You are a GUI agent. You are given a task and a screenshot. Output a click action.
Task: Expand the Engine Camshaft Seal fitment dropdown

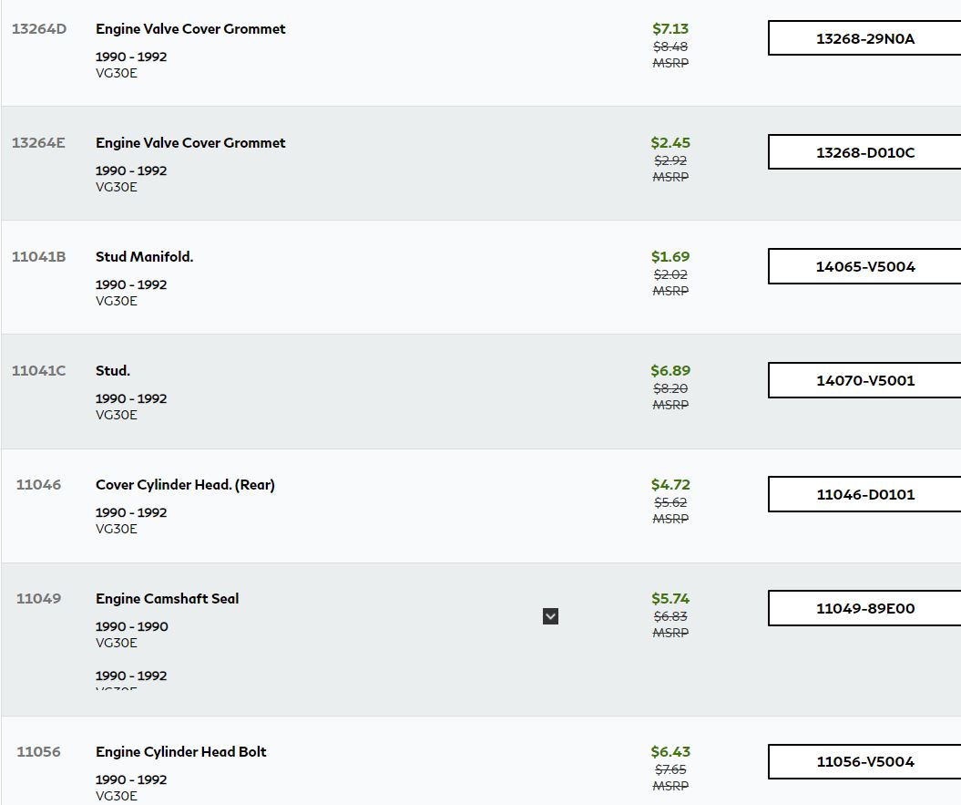550,616
